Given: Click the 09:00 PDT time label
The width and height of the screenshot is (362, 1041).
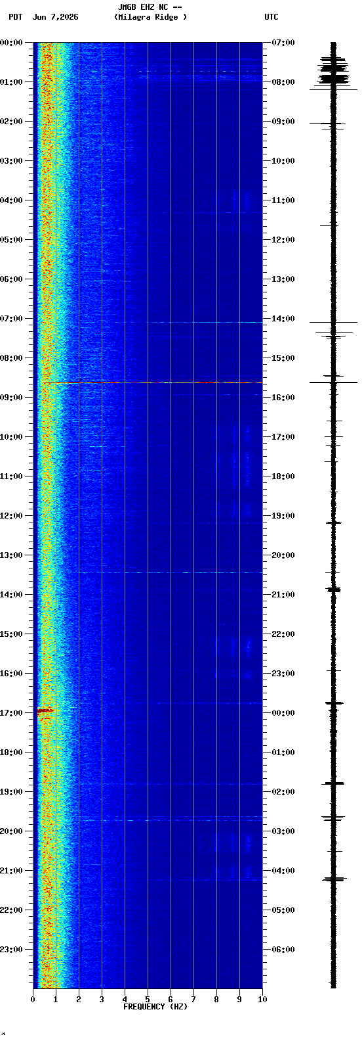Looking at the screenshot, I should (11, 398).
